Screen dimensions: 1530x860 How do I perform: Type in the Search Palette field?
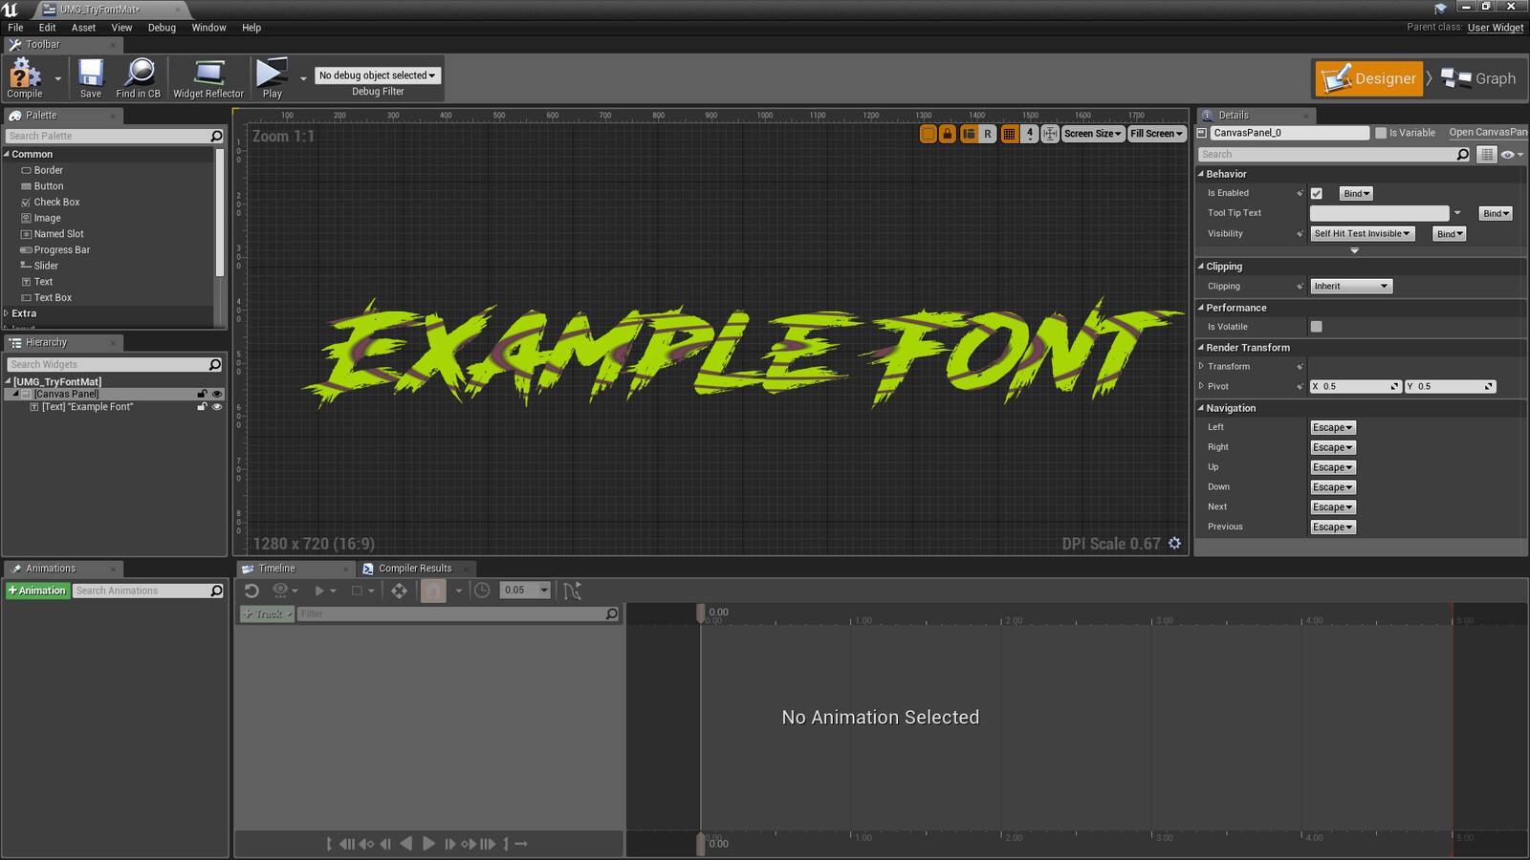point(105,136)
